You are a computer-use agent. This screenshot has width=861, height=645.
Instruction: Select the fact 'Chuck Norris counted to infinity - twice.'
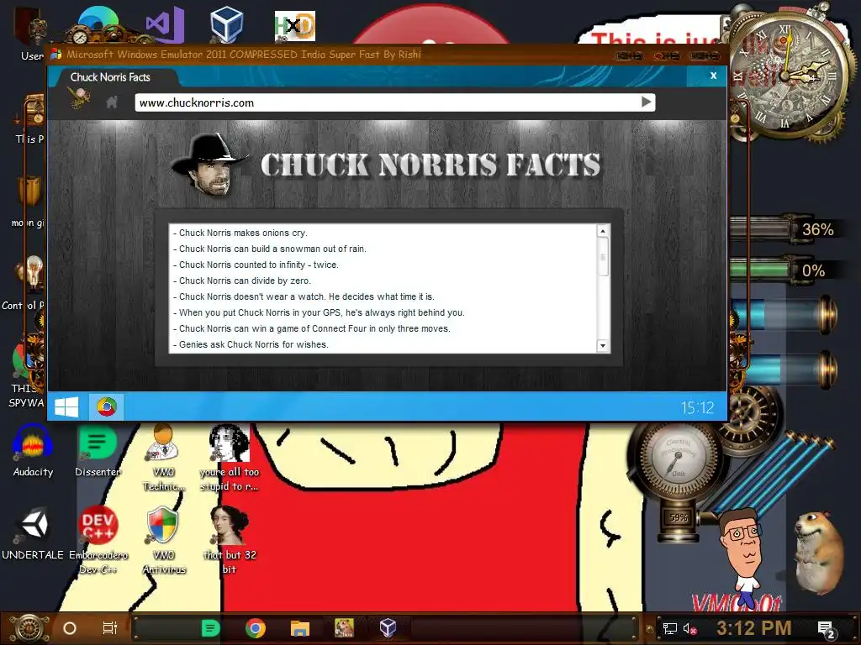point(256,265)
